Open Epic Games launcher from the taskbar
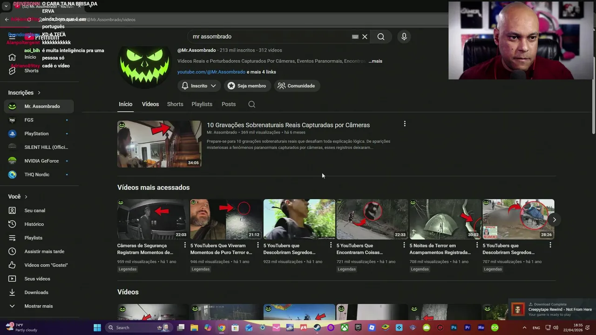596x335 pixels. point(358,328)
